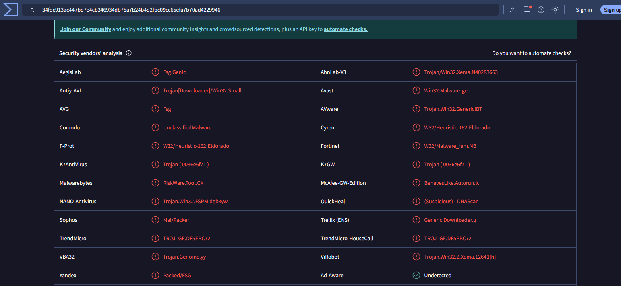
Task: Click the Sign up button
Action: [611, 10]
